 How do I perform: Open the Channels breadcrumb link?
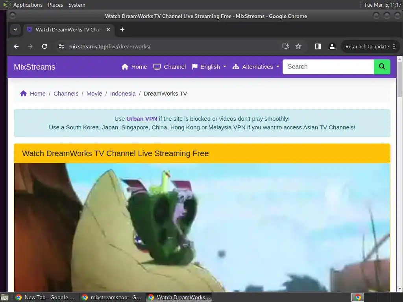66,94
